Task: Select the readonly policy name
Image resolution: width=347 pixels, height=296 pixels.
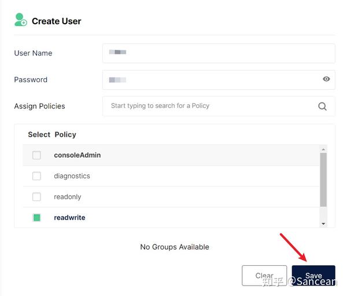Action: (68, 197)
